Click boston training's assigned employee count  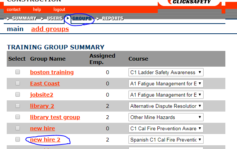point(107,73)
